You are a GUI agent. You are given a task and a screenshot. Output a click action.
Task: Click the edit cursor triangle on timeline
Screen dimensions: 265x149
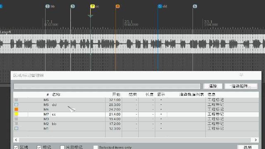[x=90, y=16]
